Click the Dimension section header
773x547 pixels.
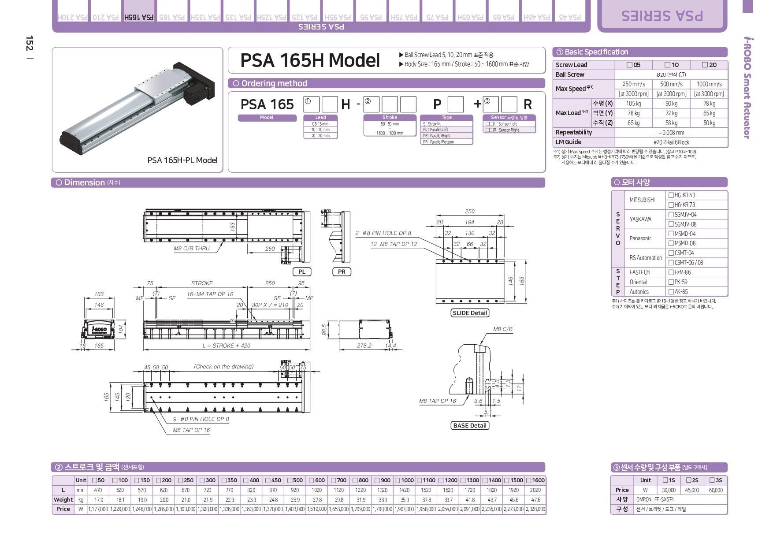(298, 182)
